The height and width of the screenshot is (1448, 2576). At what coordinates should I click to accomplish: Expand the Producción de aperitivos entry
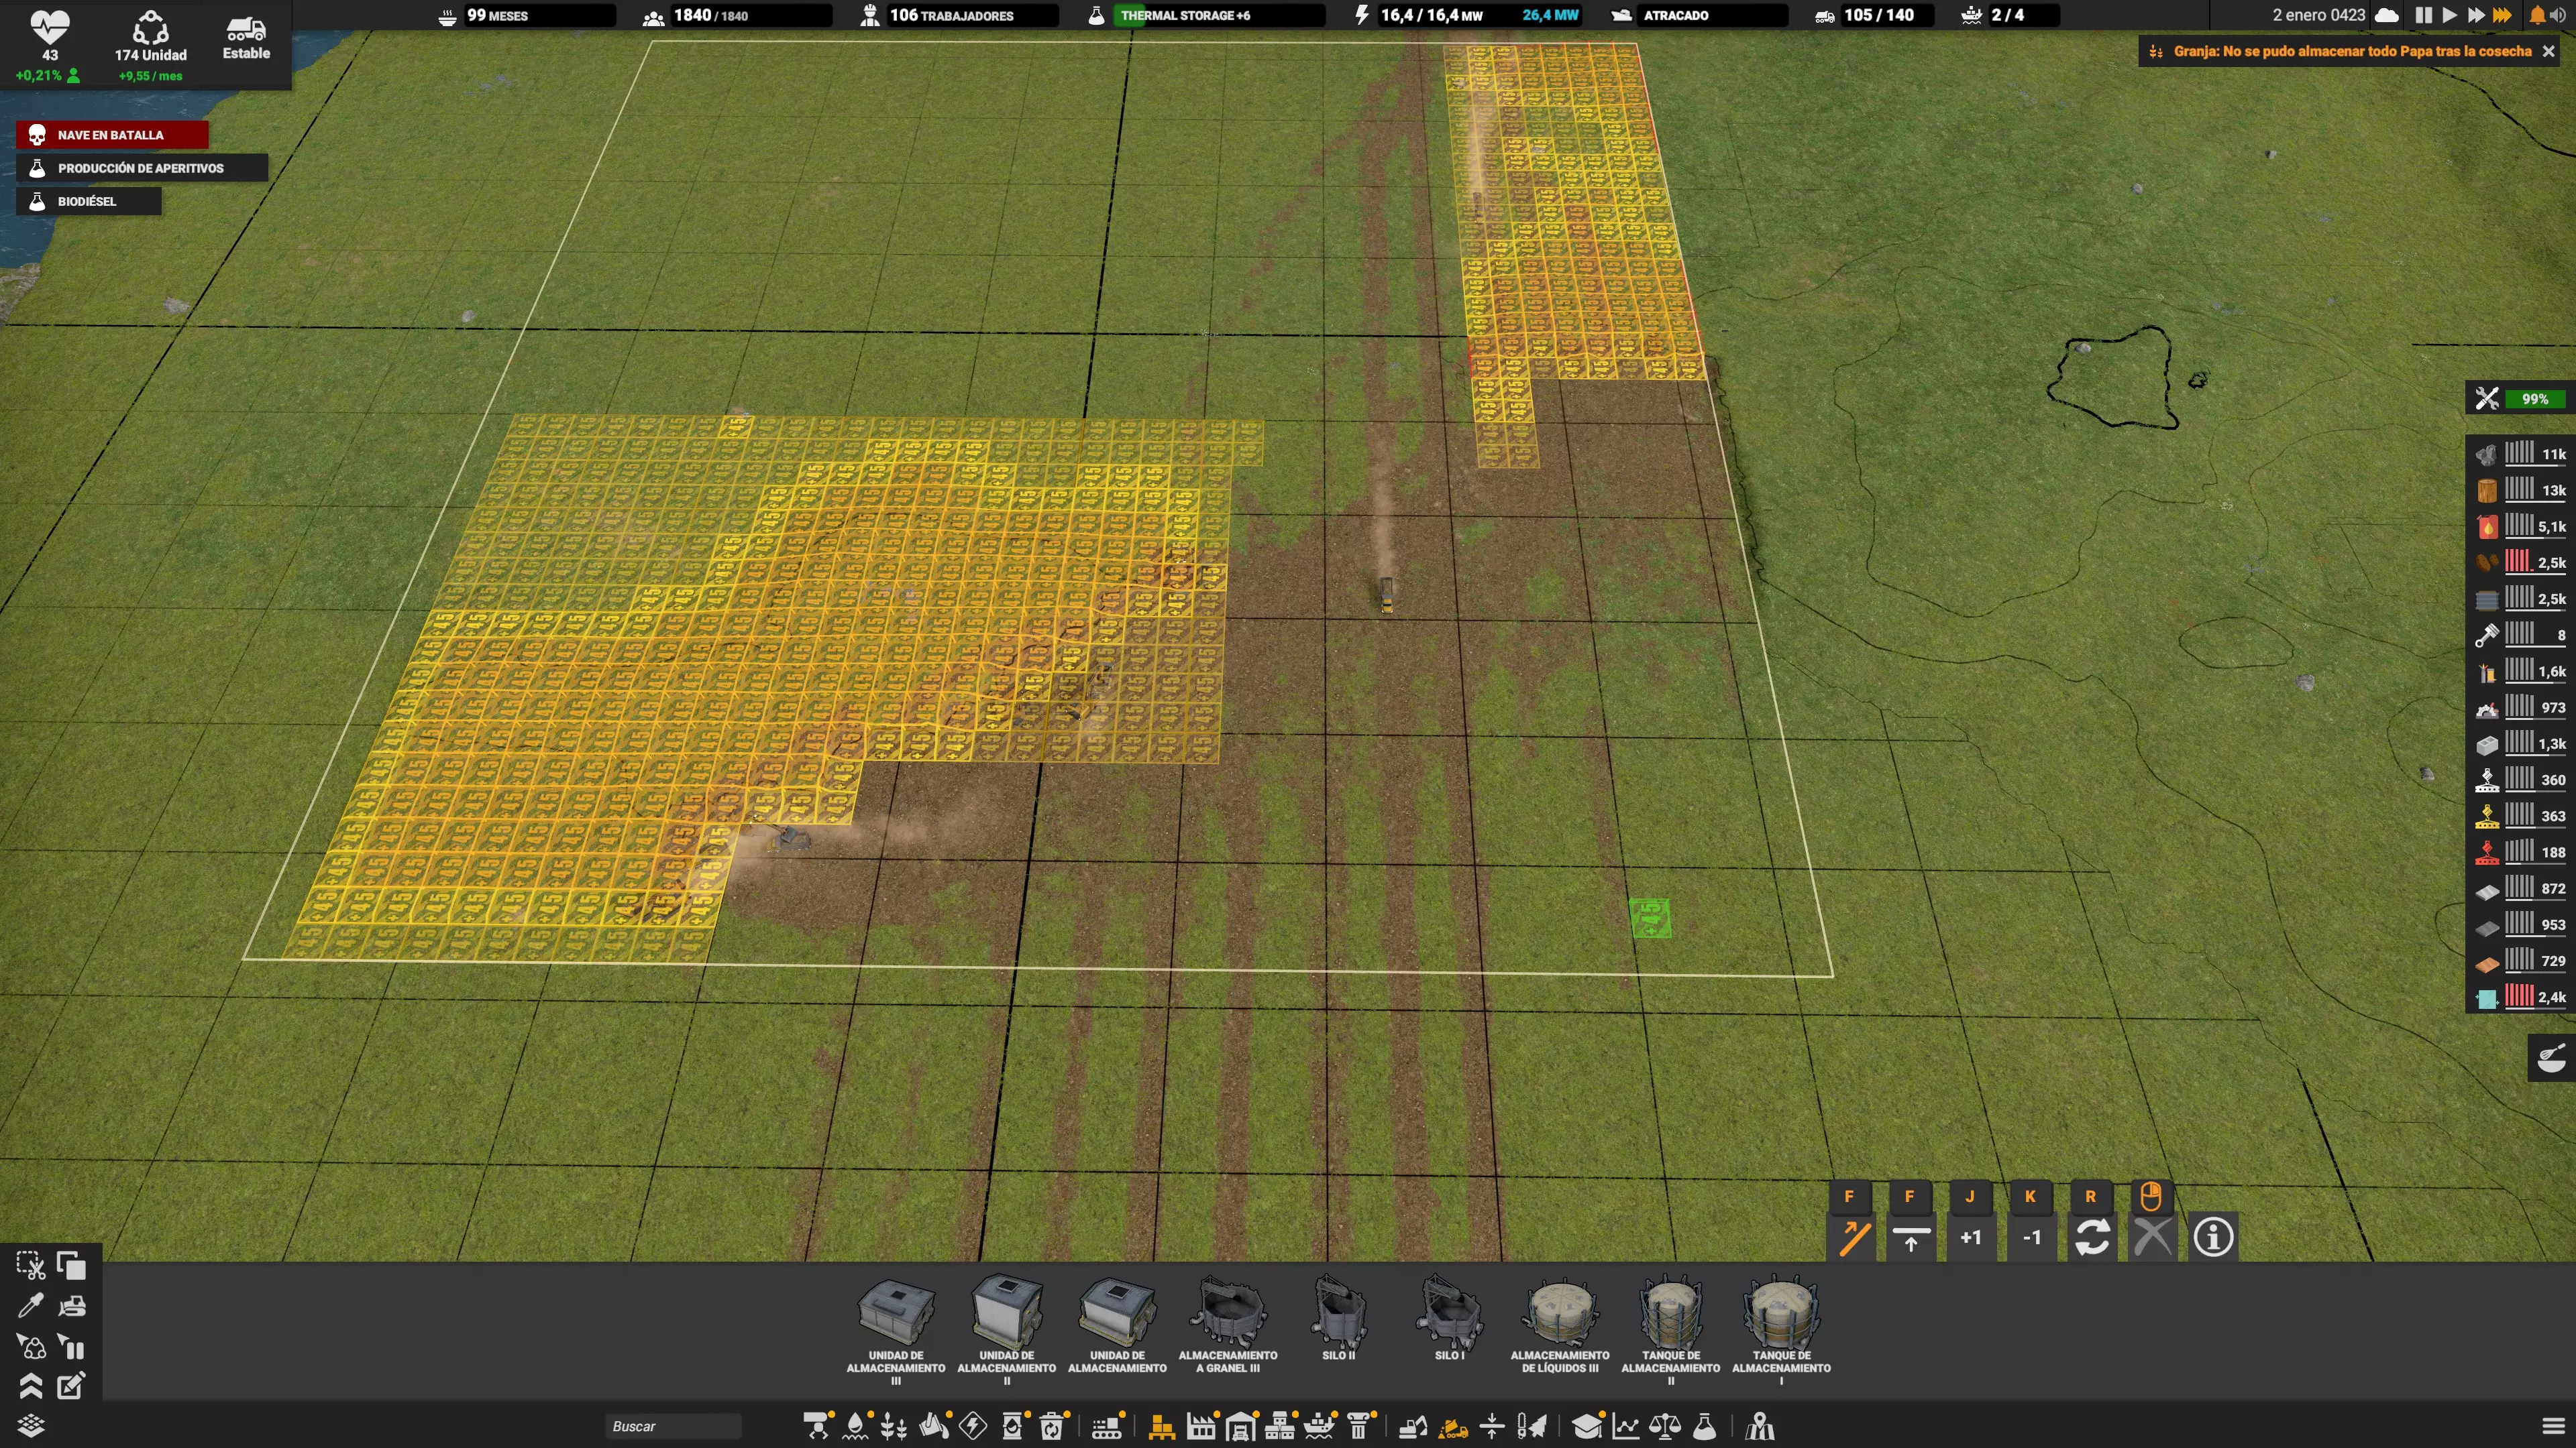(x=141, y=168)
